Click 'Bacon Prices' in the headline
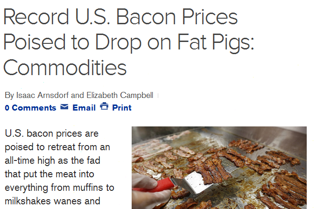The width and height of the screenshot is (324, 209). [178, 18]
